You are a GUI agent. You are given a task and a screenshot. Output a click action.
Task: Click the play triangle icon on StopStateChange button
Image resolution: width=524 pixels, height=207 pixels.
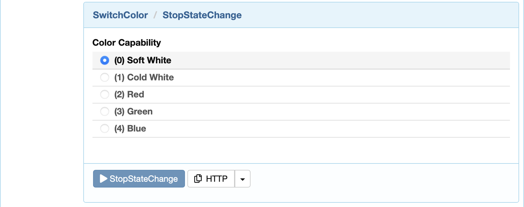103,179
